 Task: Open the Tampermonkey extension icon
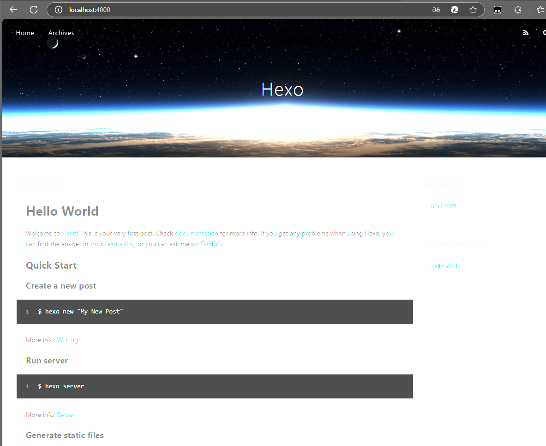point(498,10)
